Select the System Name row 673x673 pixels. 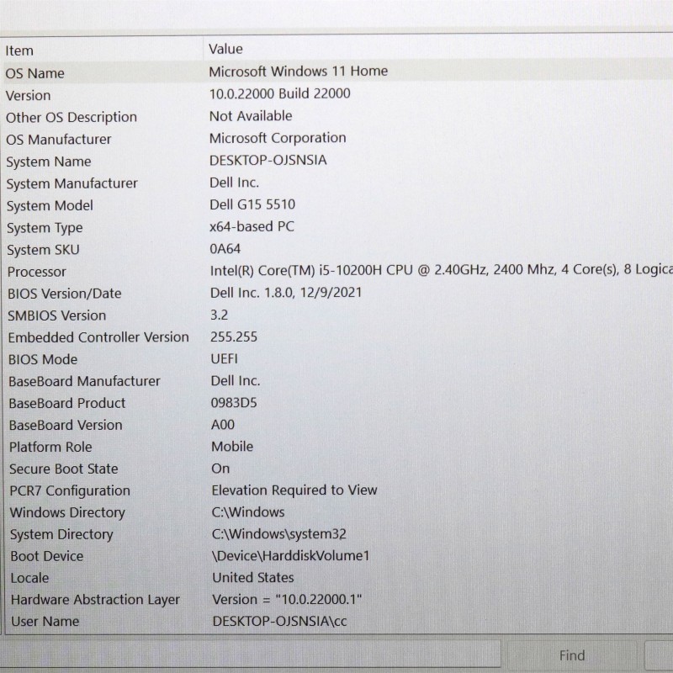click(48, 162)
